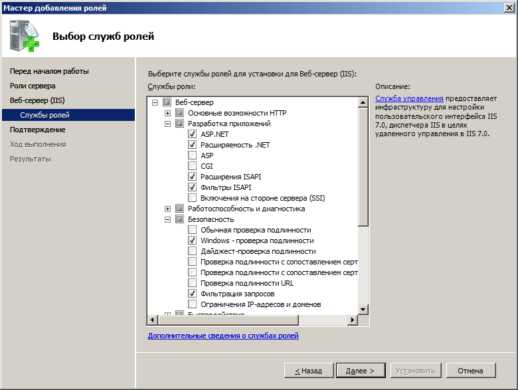Toggle Разработка приложений group checkbox
The height and width of the screenshot is (390, 518).
[180, 124]
